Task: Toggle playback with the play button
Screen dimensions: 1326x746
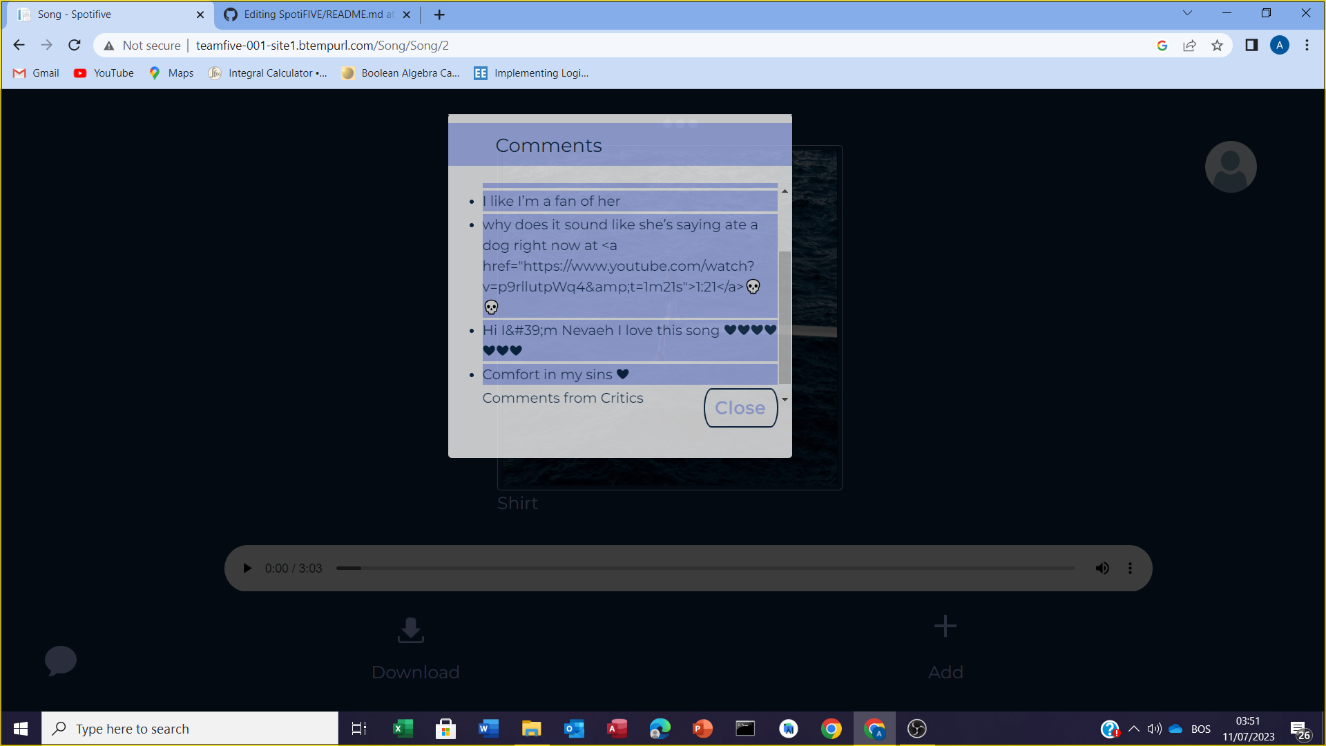Action: 247,568
